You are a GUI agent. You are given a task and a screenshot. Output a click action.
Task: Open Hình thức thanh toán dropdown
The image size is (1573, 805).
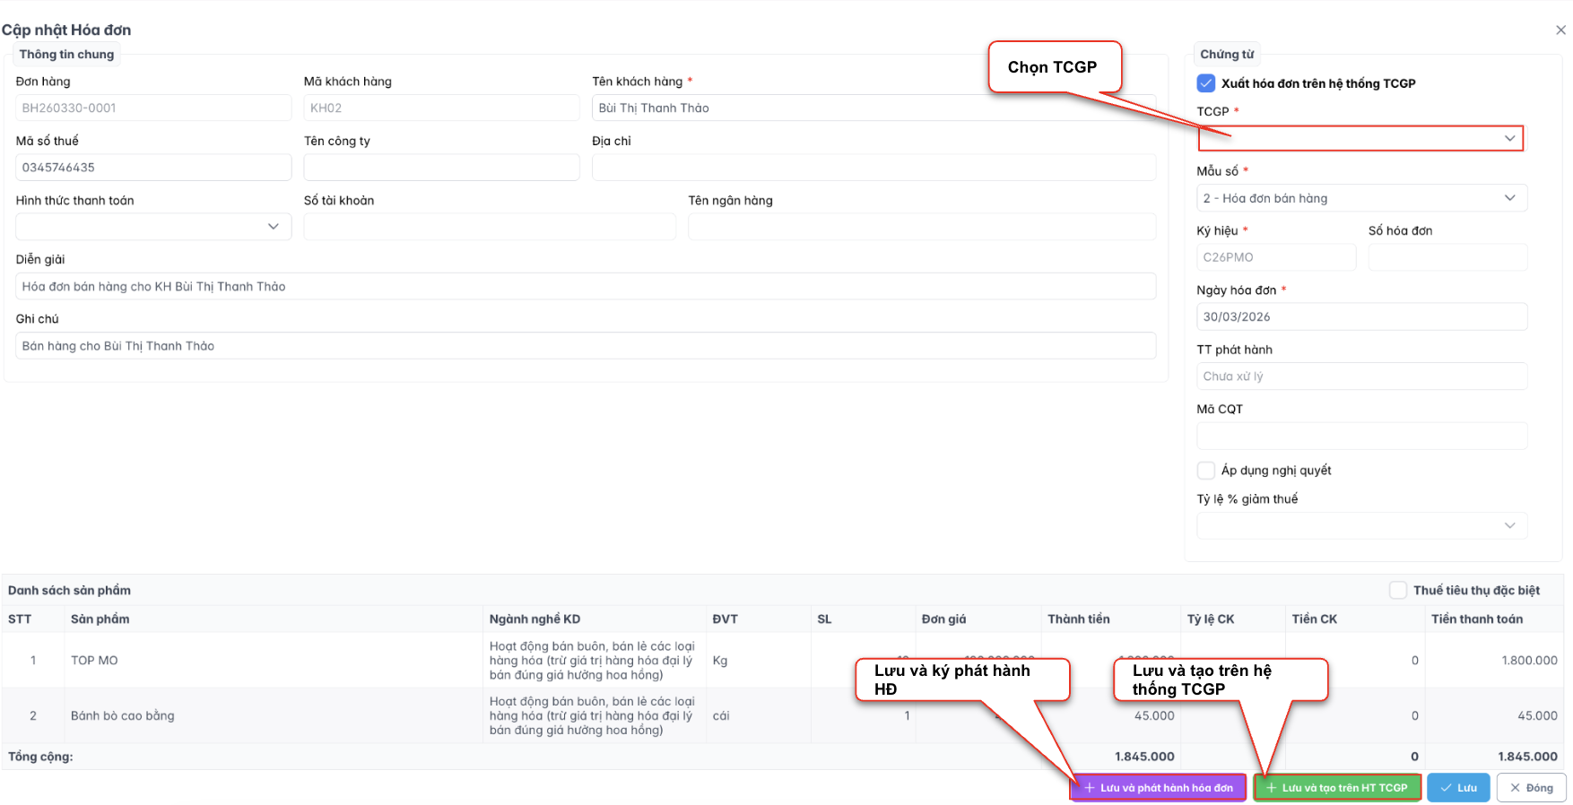click(153, 227)
